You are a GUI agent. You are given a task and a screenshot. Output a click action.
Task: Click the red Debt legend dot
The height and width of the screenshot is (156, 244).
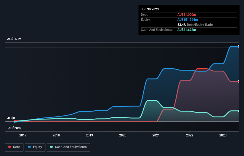(x=10, y=147)
